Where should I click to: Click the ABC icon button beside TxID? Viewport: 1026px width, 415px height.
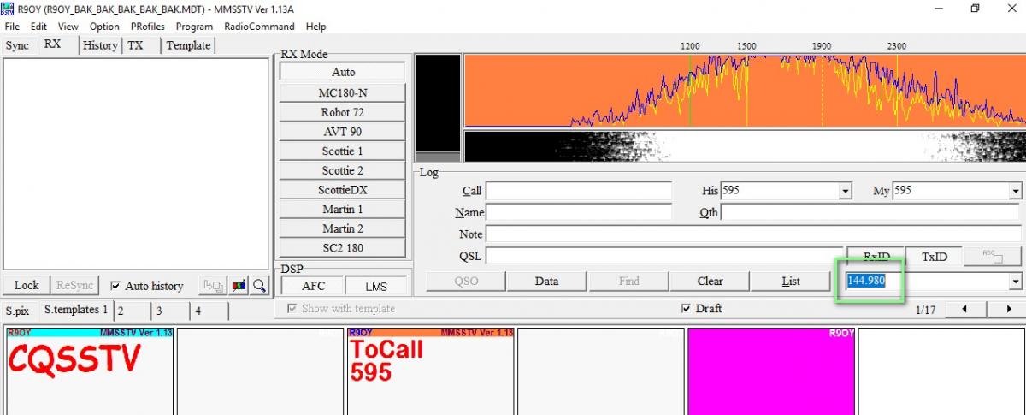(x=993, y=256)
